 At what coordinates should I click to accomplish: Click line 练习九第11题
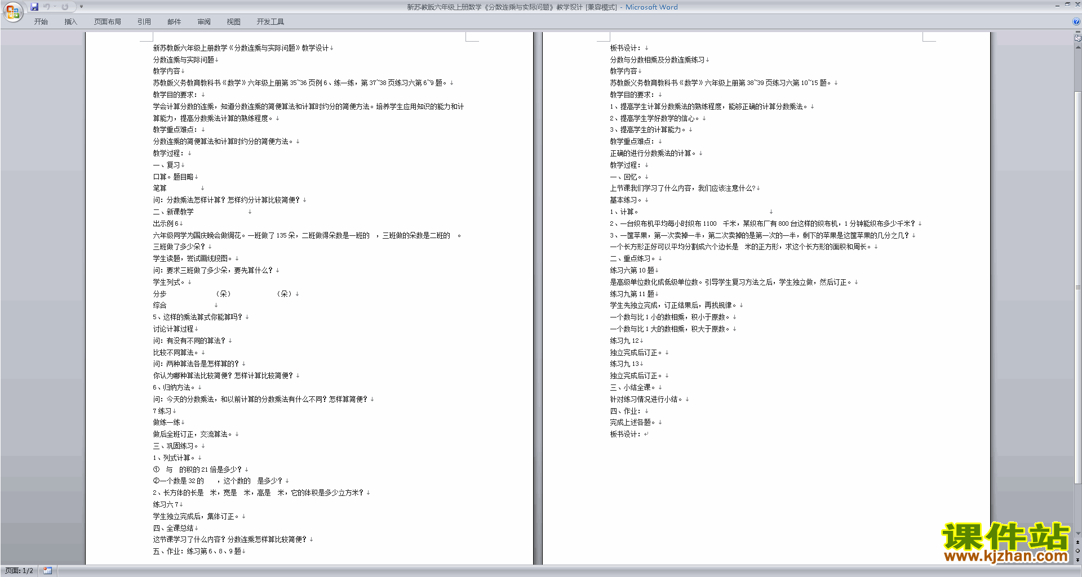click(632, 294)
